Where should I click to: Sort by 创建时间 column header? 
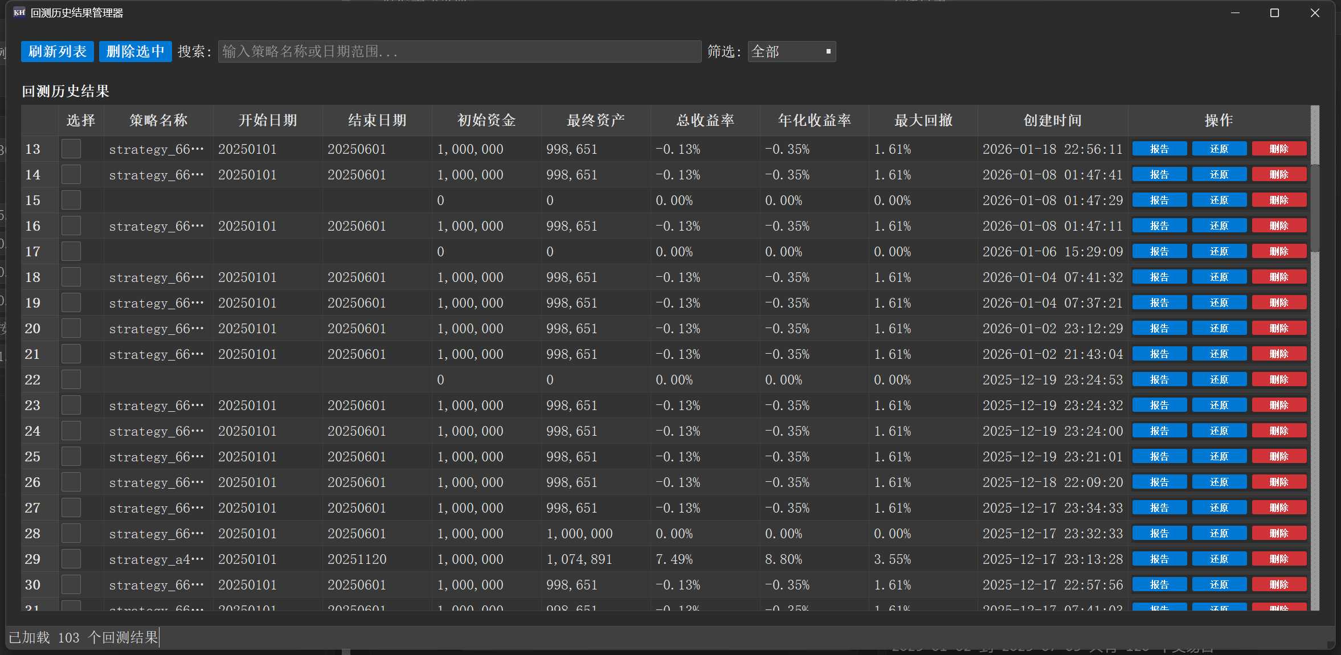[1052, 120]
